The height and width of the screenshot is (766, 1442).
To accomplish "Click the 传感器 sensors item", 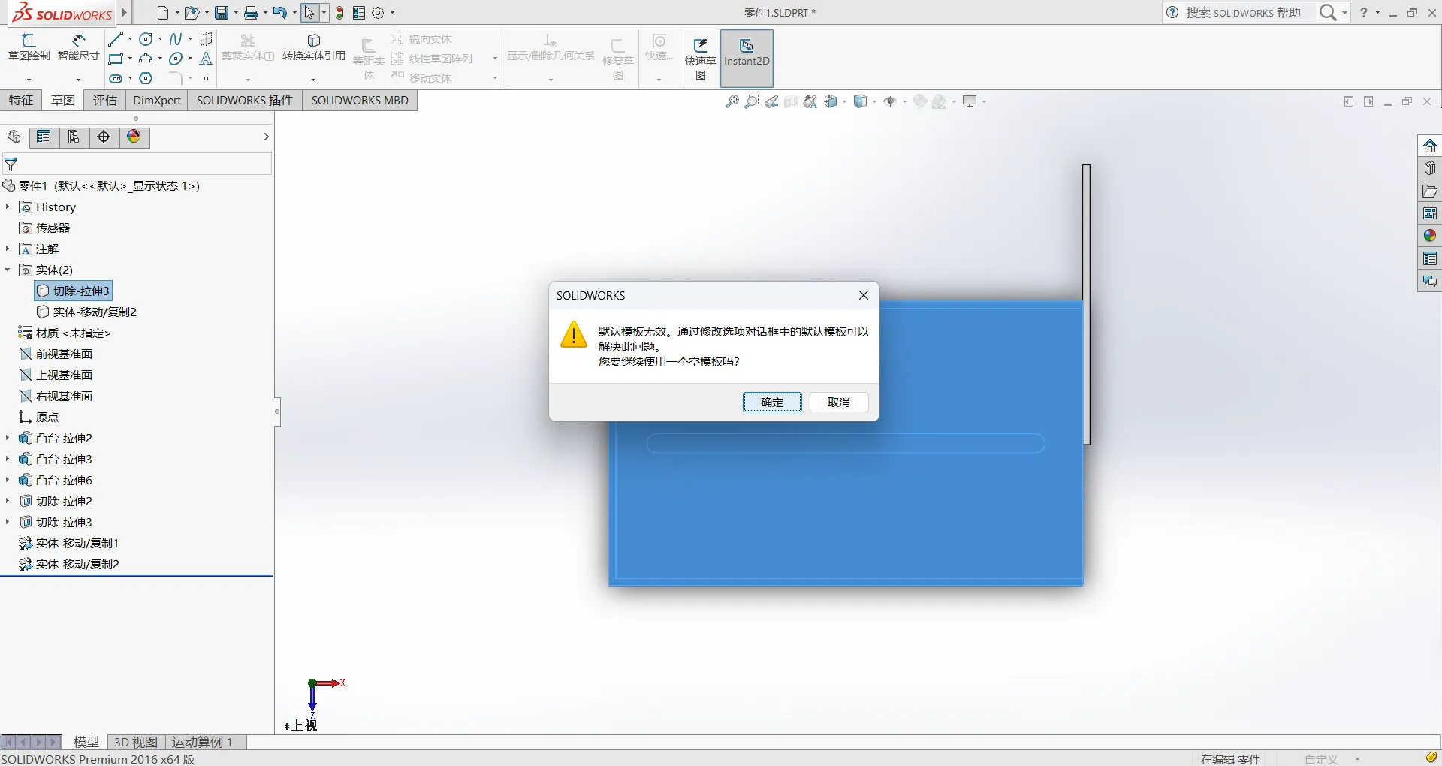I will pos(44,228).
